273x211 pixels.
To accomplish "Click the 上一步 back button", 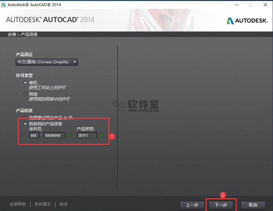I will click(192, 205).
